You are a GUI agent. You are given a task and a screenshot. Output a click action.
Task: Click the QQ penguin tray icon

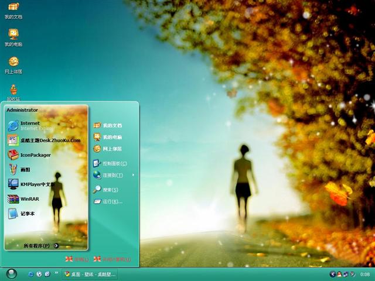tap(339, 274)
